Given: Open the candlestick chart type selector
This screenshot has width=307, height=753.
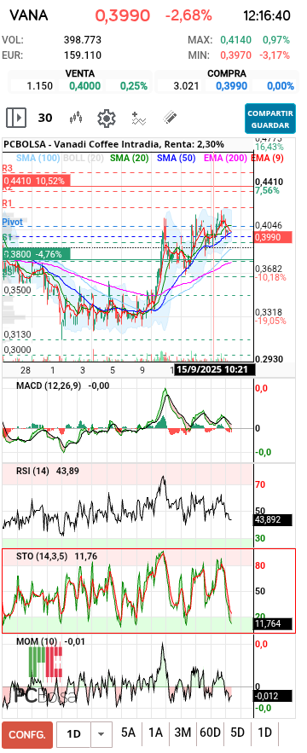Looking at the screenshot, I should (76, 118).
